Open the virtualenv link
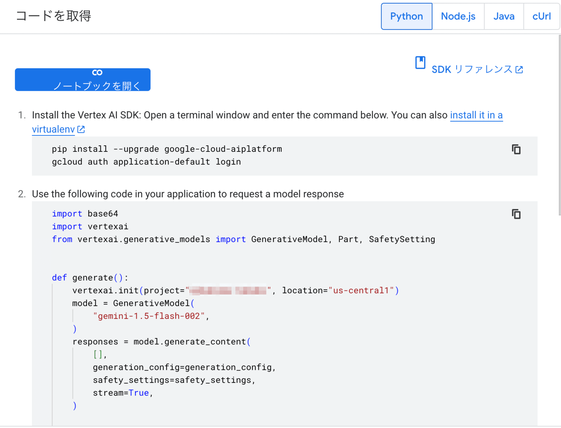The height and width of the screenshot is (428, 561). coord(53,129)
